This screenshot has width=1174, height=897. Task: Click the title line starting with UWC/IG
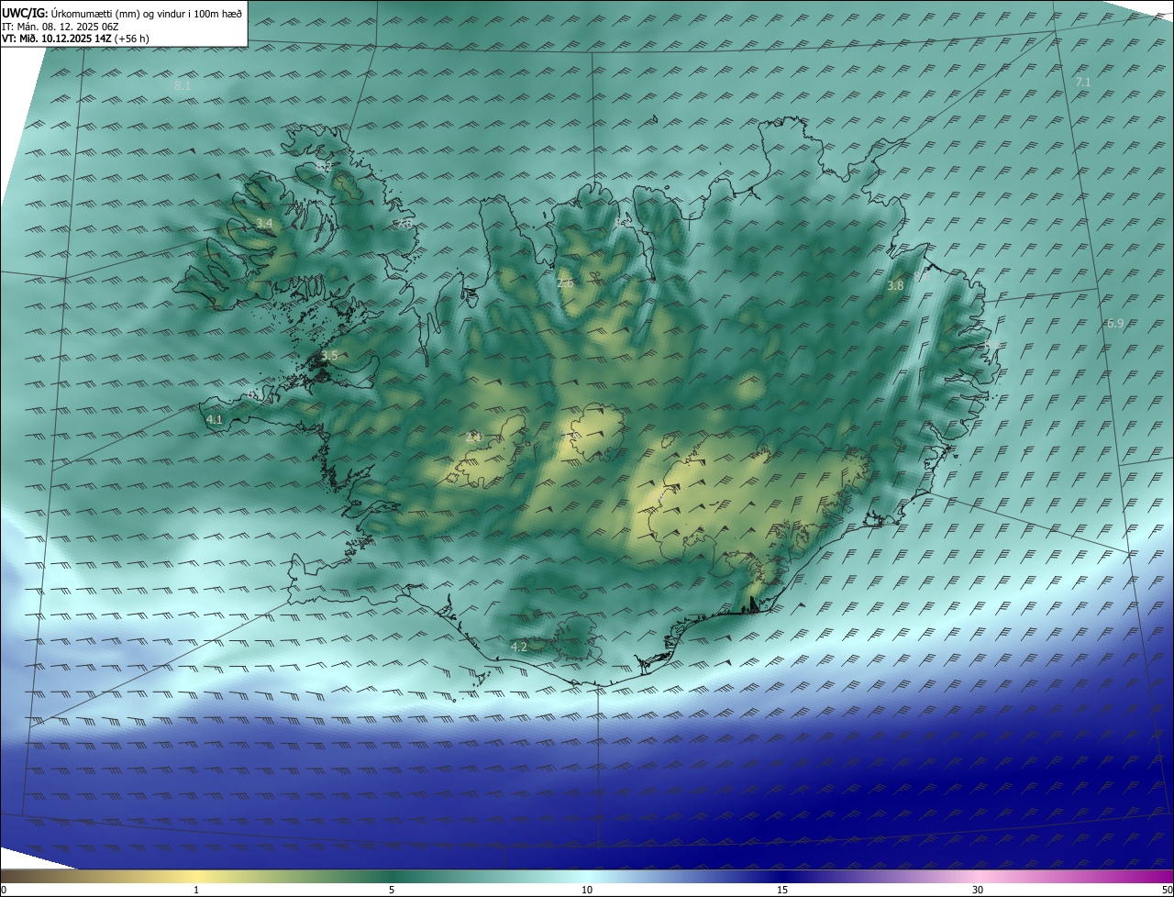coord(122,13)
